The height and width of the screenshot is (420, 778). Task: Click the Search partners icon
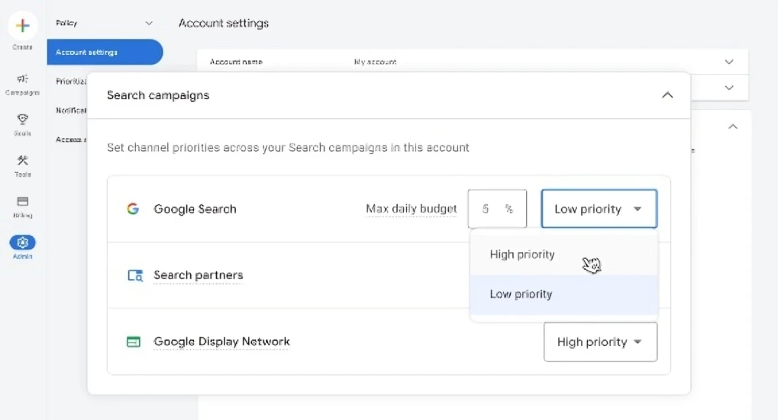pyautogui.click(x=135, y=275)
